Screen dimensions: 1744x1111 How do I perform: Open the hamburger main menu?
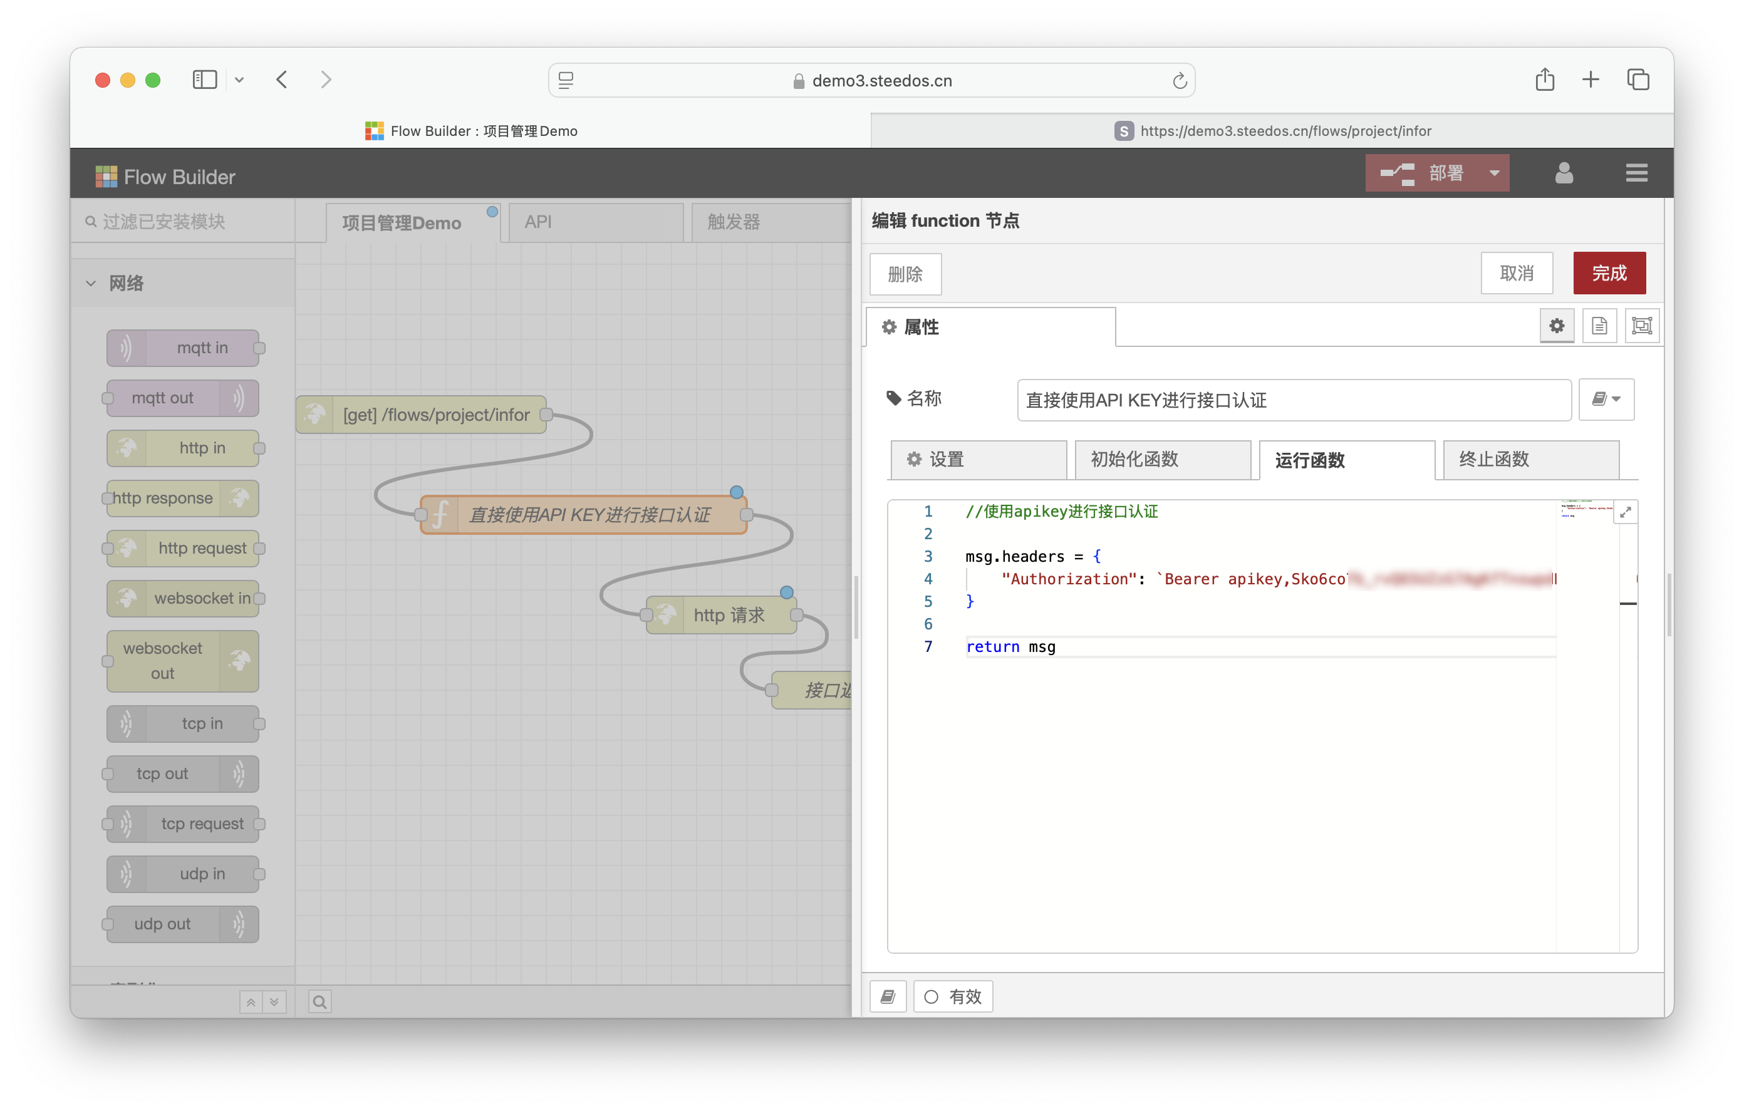(1636, 173)
